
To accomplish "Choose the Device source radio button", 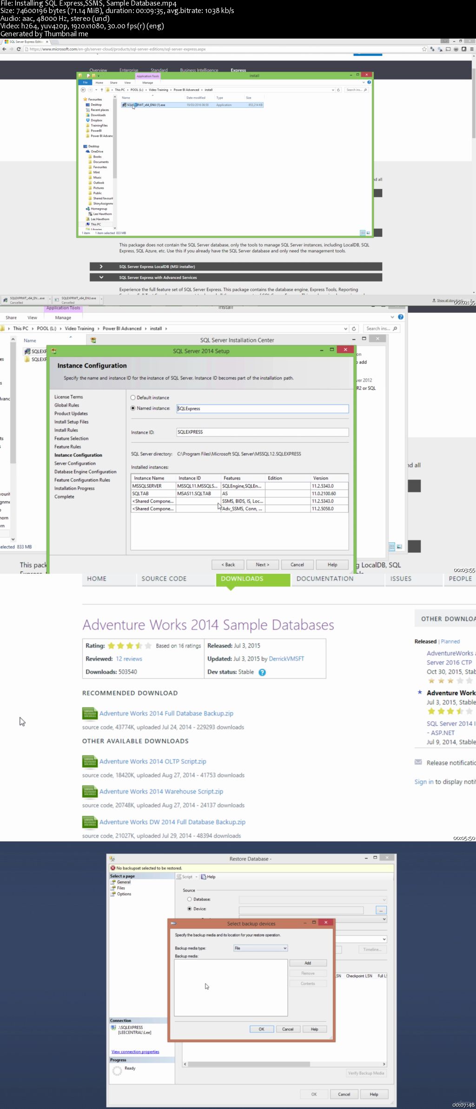I will [190, 909].
